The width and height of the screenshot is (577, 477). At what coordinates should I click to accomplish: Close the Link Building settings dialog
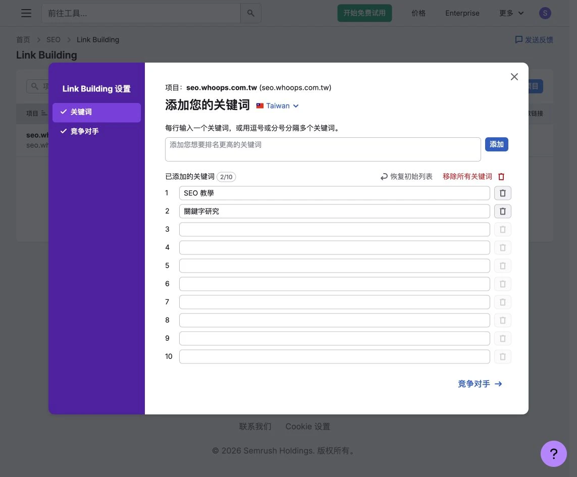pos(514,77)
